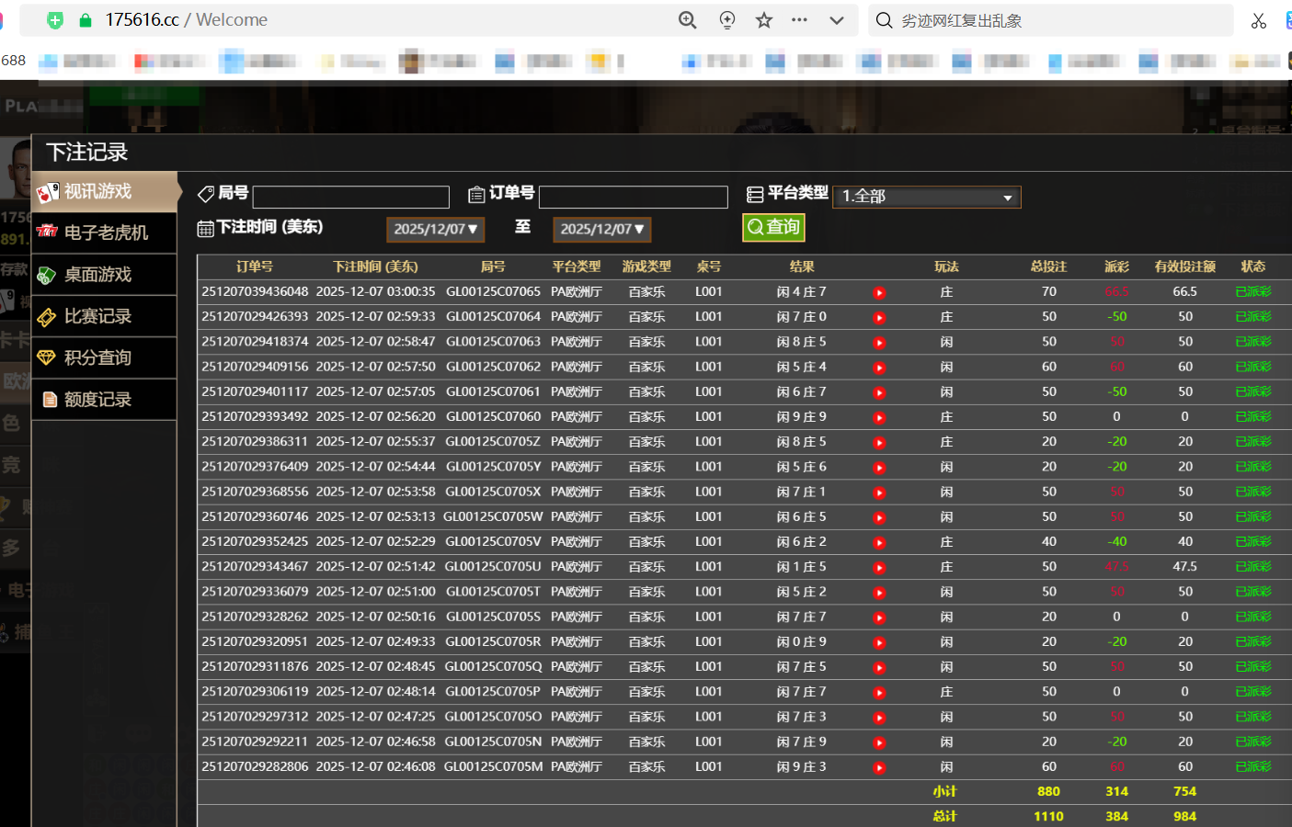Switch to 电子老虎机 records tab
Image resolution: width=1292 pixels, height=827 pixels.
[104, 232]
